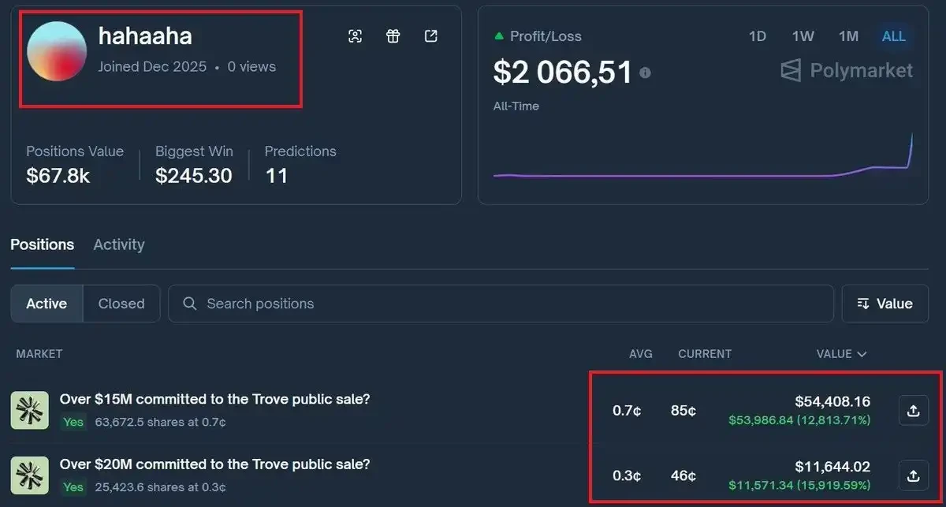Click the first market's thumbnail image
Viewport: 946px width, 507px height.
coord(29,409)
